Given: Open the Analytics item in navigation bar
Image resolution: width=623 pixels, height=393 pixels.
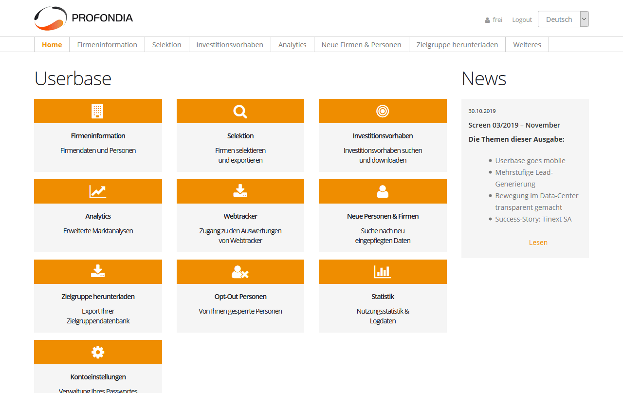Looking at the screenshot, I should 292,45.
